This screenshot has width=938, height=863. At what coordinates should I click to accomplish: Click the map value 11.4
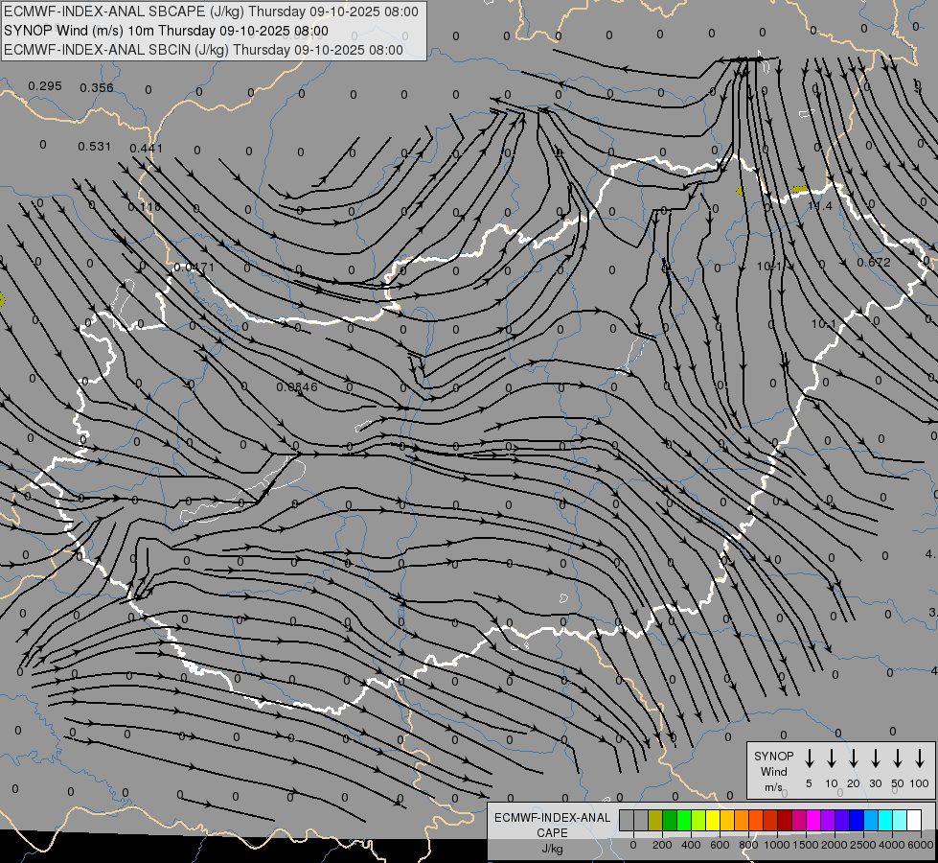pos(820,206)
